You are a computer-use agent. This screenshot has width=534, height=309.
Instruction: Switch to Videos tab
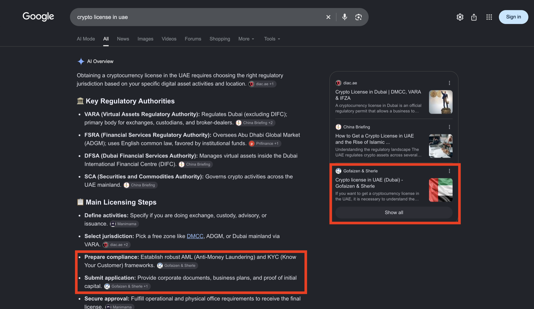pyautogui.click(x=169, y=39)
